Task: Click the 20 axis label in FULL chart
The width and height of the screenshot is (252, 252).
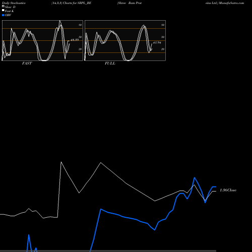Action: click(163, 49)
